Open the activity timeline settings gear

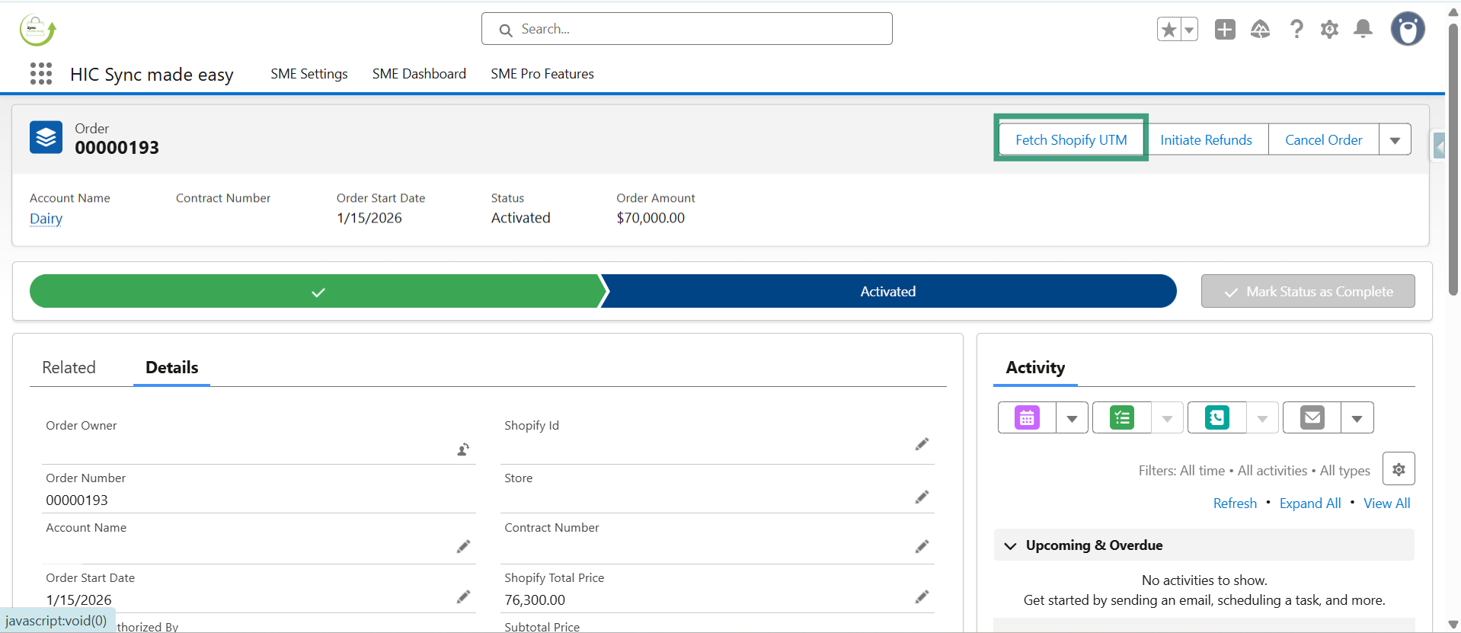pyautogui.click(x=1399, y=469)
